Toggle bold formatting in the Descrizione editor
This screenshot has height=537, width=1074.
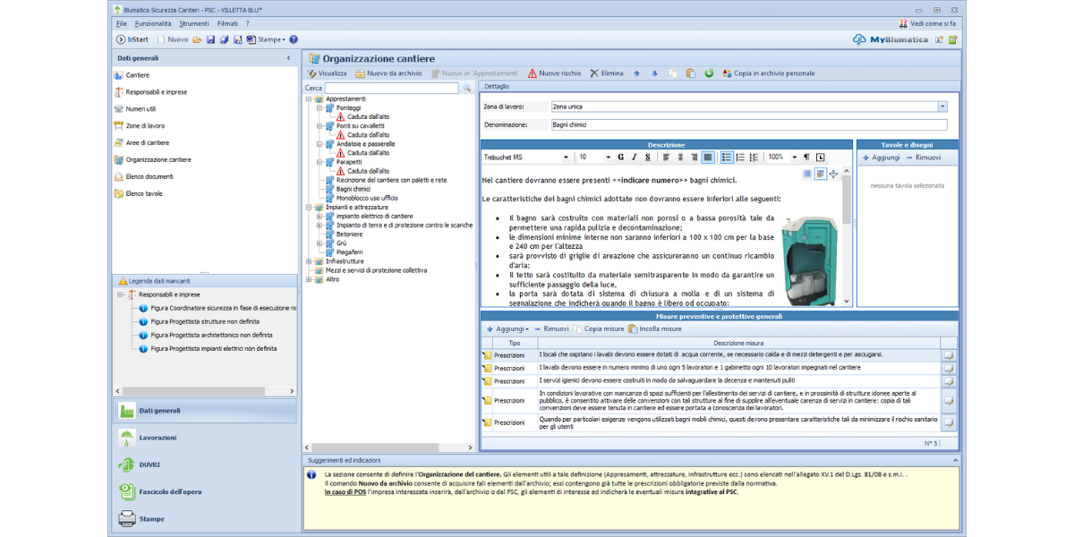620,157
